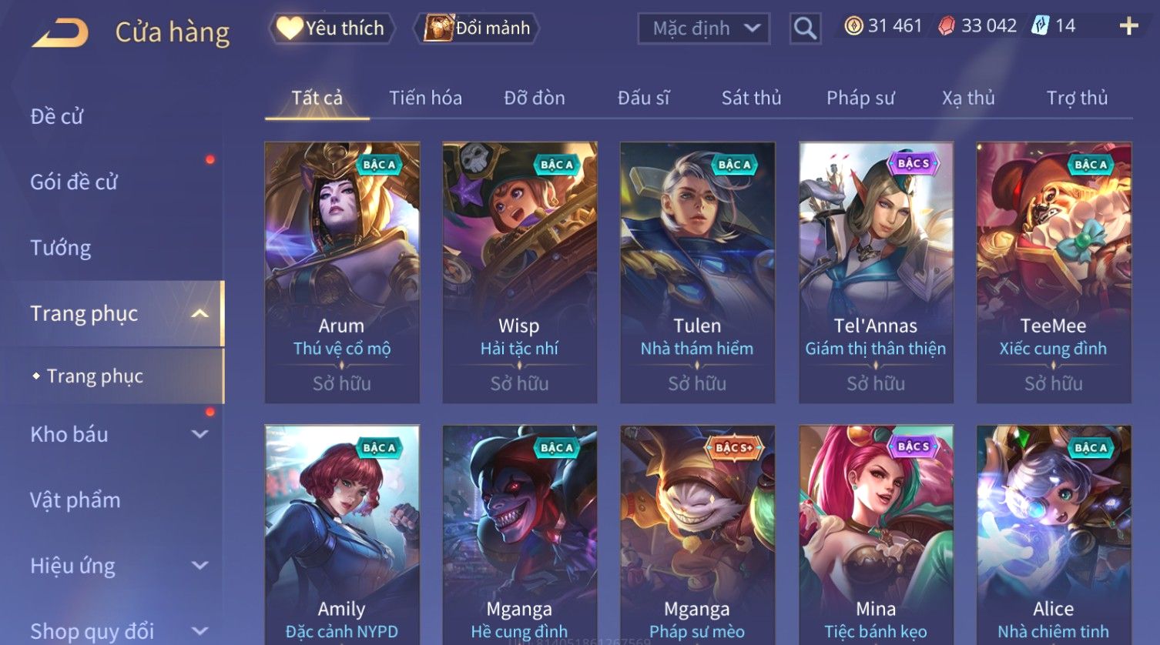Image resolution: width=1160 pixels, height=645 pixels.
Task: Switch to the Sát thủ tab
Action: coord(751,98)
